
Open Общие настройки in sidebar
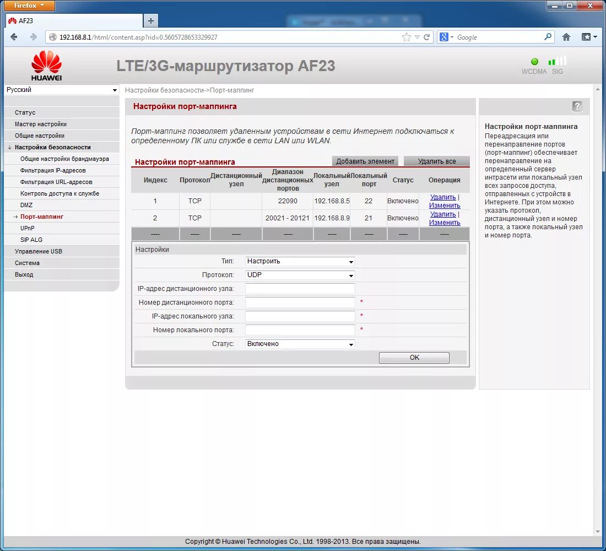[40, 136]
